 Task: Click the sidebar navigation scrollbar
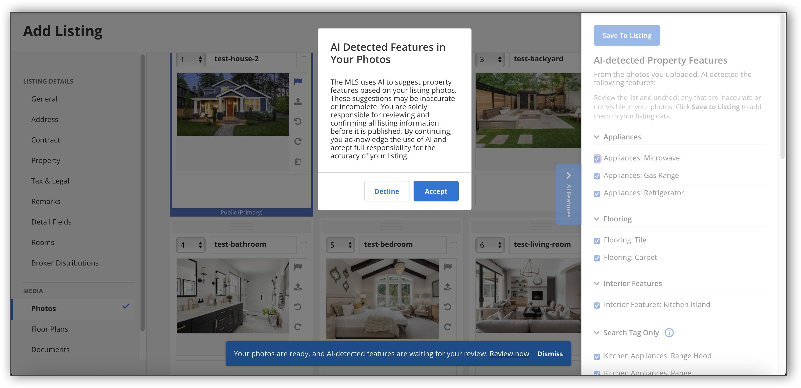pos(142,193)
